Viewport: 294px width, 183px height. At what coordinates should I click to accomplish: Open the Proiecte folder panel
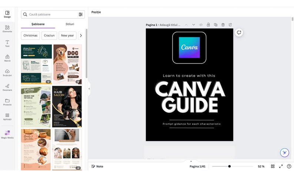click(7, 102)
